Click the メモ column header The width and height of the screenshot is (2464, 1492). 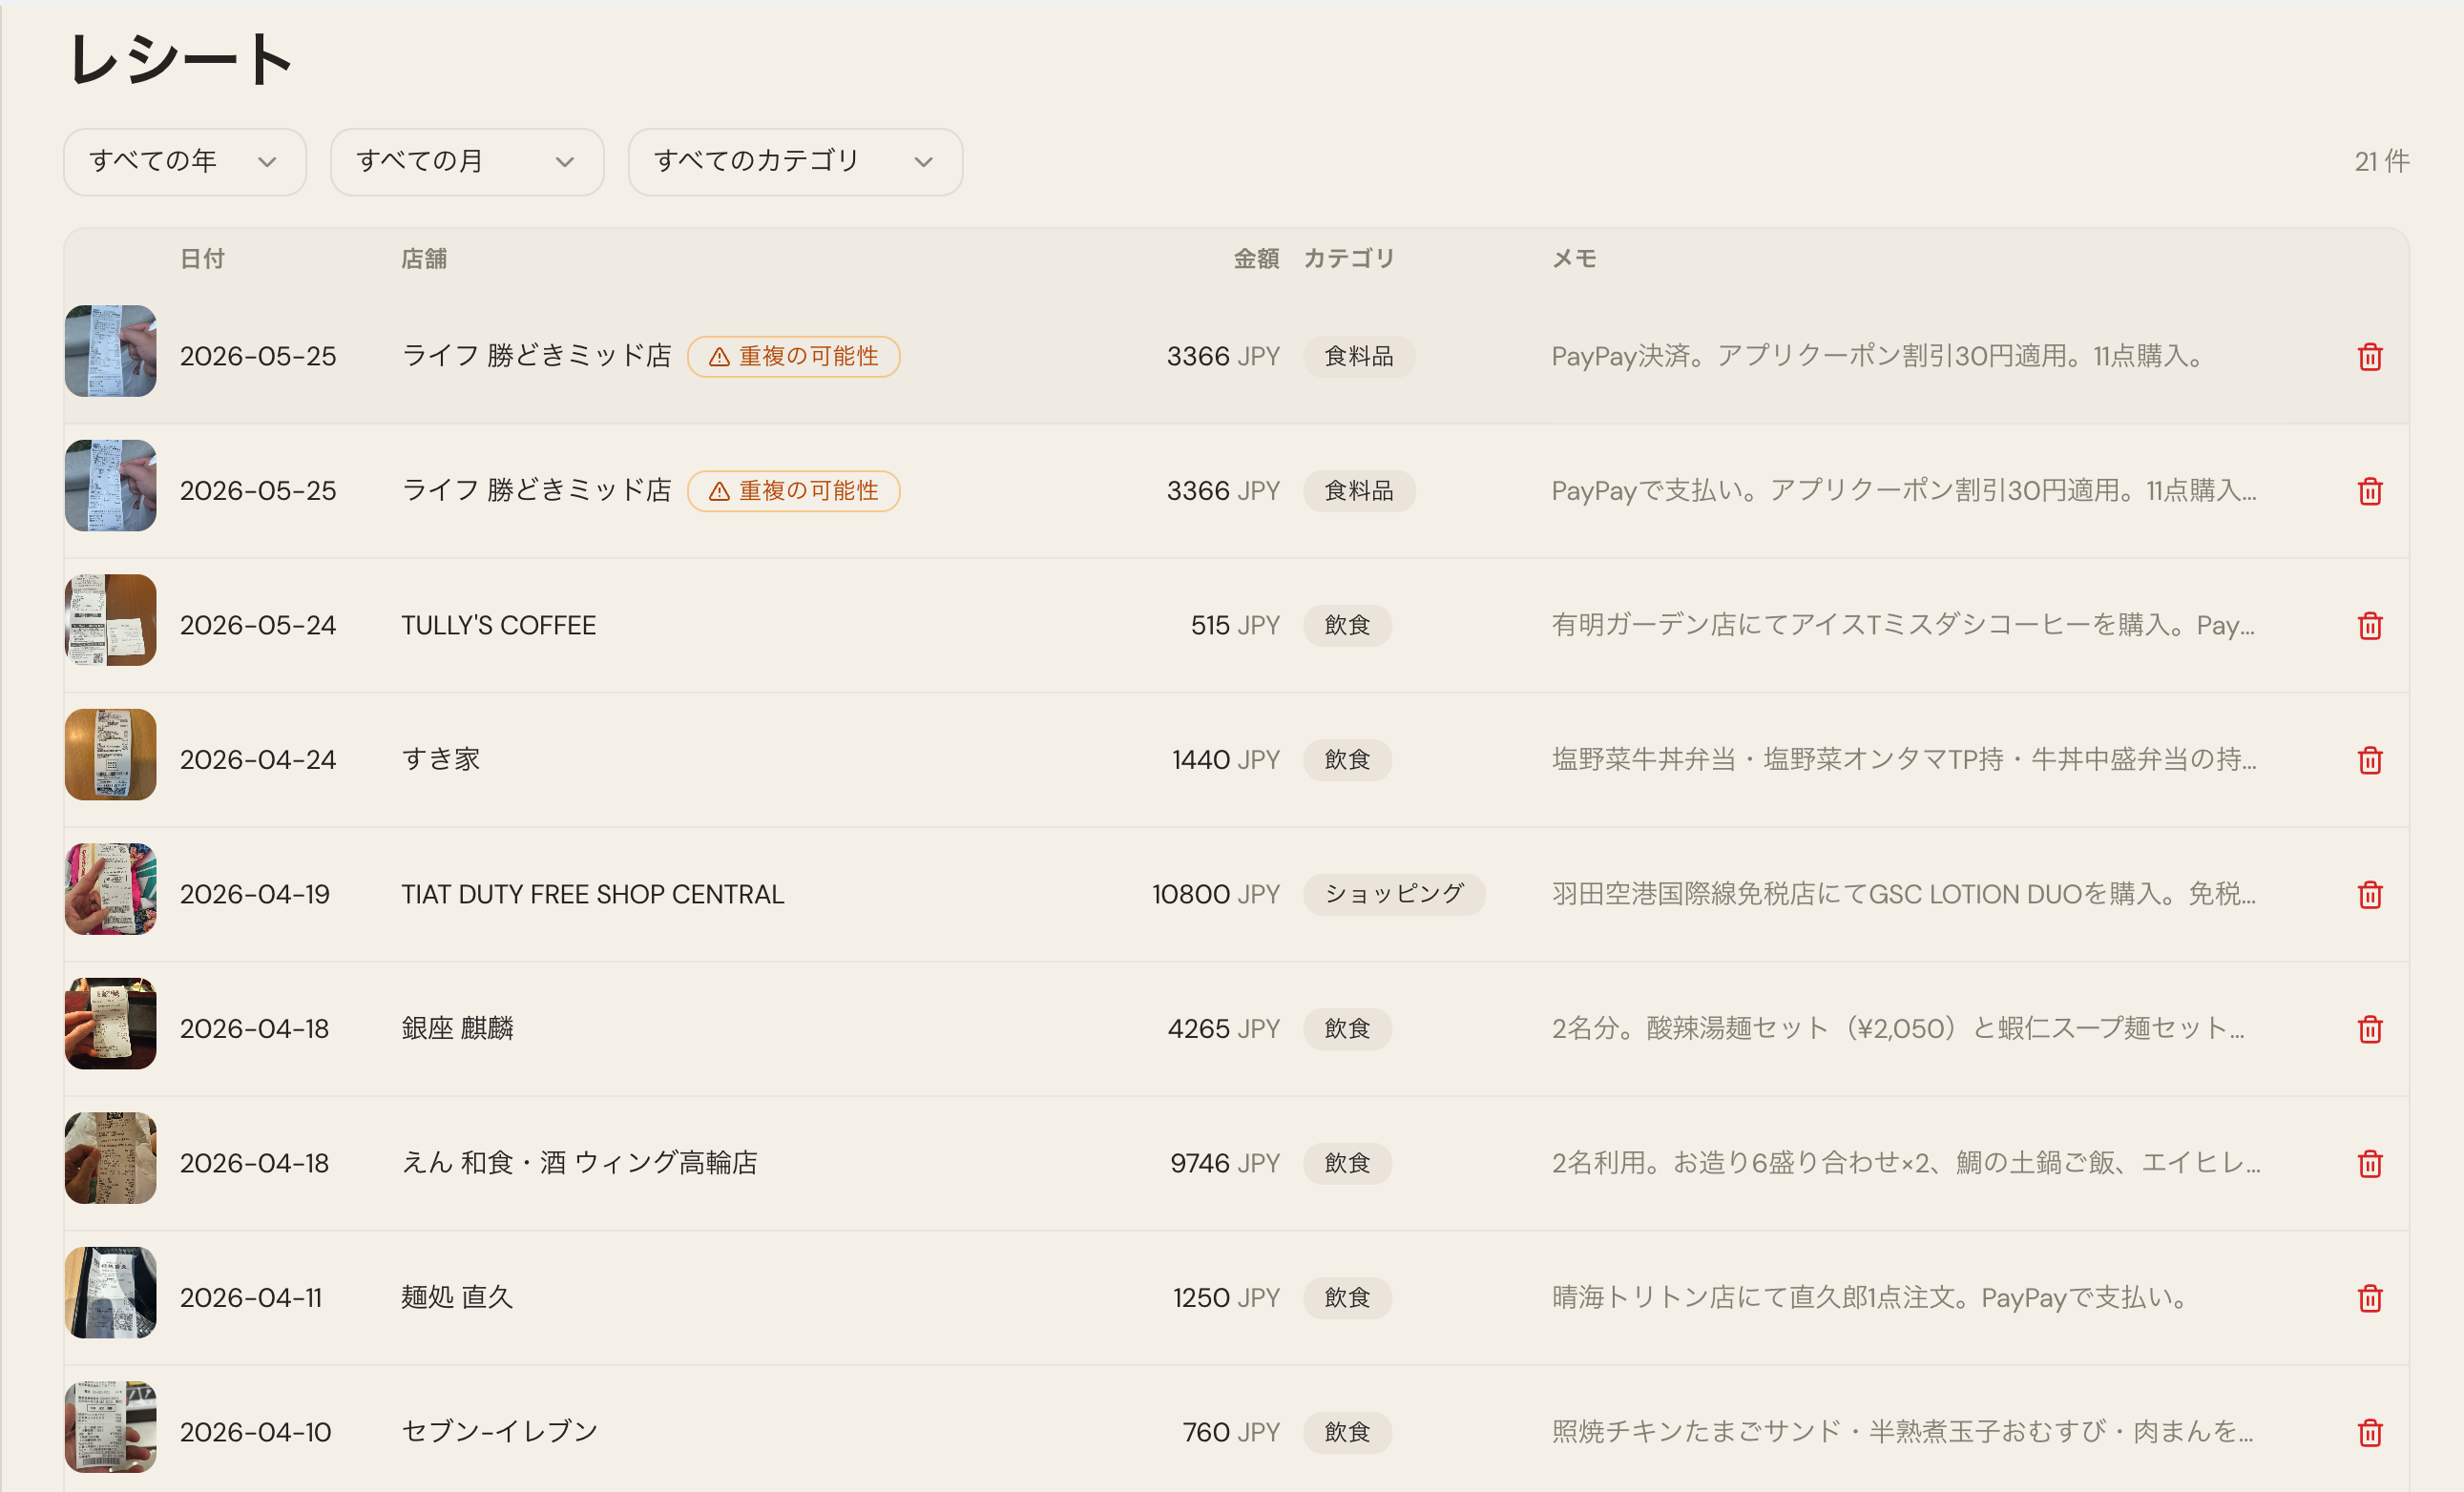(x=1573, y=259)
